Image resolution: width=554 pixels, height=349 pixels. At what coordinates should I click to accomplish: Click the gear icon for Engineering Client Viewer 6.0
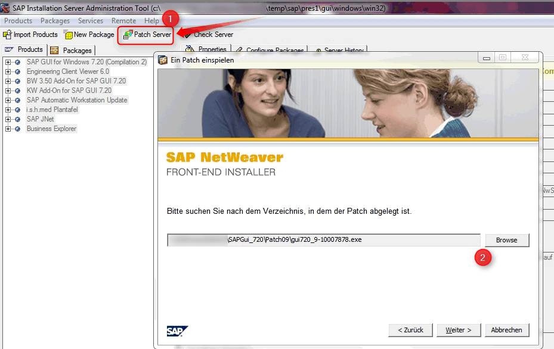[x=17, y=71]
